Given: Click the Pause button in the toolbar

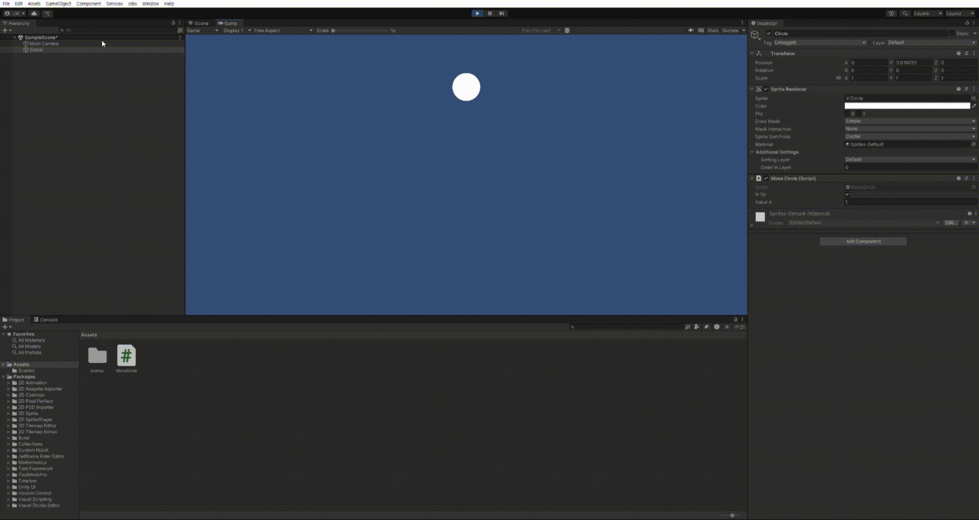Looking at the screenshot, I should coord(489,13).
